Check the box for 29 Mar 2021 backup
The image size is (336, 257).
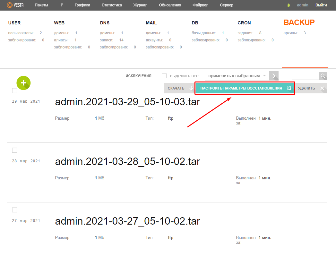14,91
